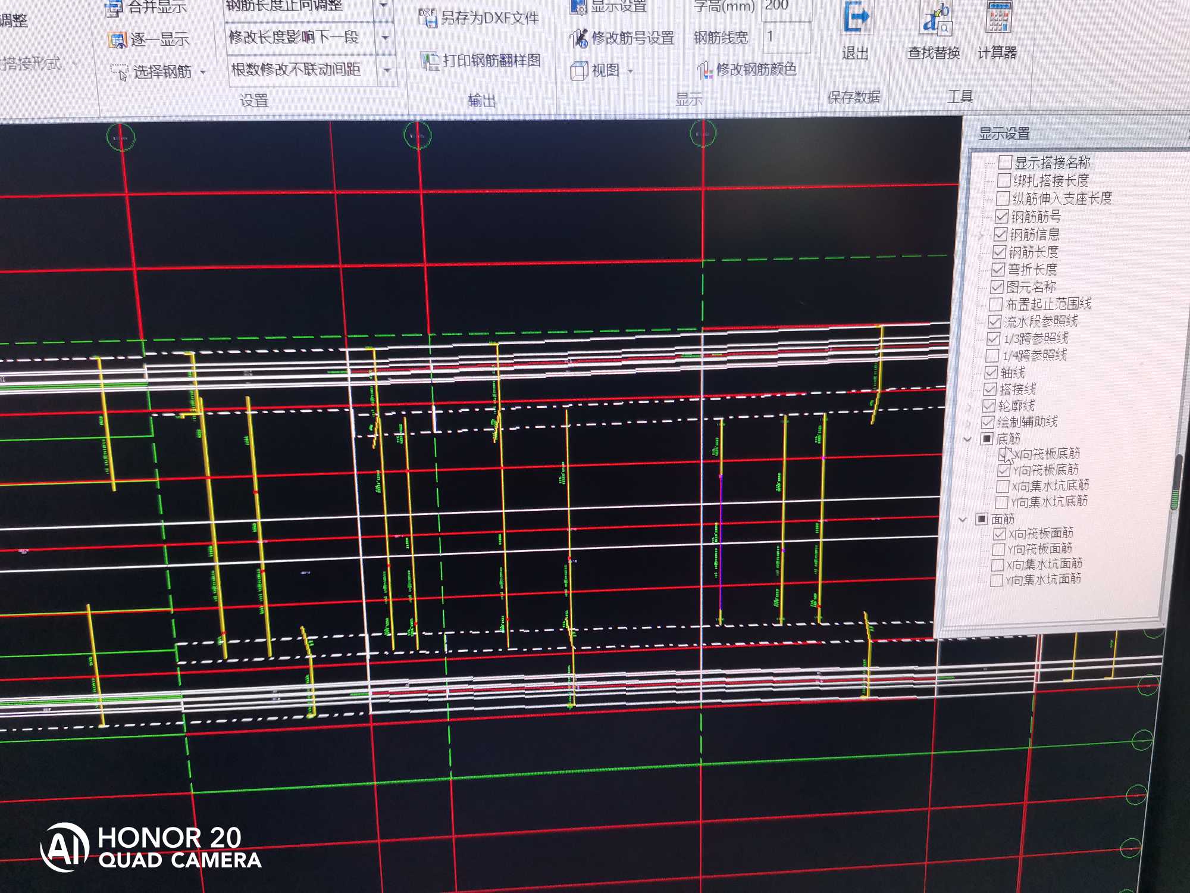Toggle X向筏板底筋 checkbox

click(1005, 454)
